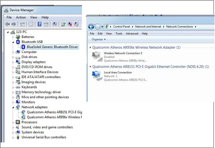This screenshot has height=148, width=215.
Task: Click the Universal Serial Bus controllers icon
Action: pos(18,137)
